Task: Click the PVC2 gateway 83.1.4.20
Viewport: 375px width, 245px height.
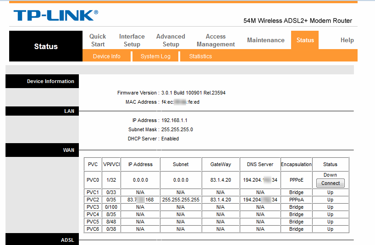Action: coord(221,200)
